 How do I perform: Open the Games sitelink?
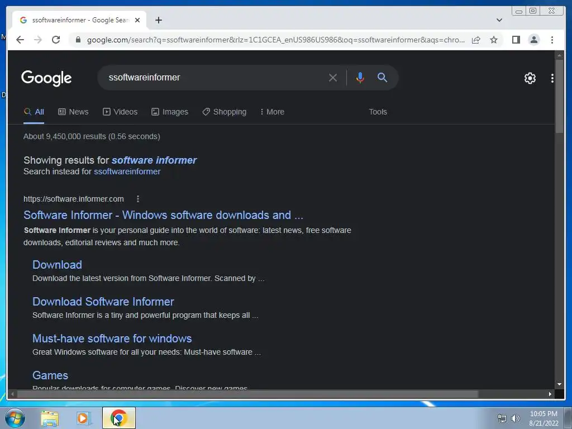click(x=50, y=375)
